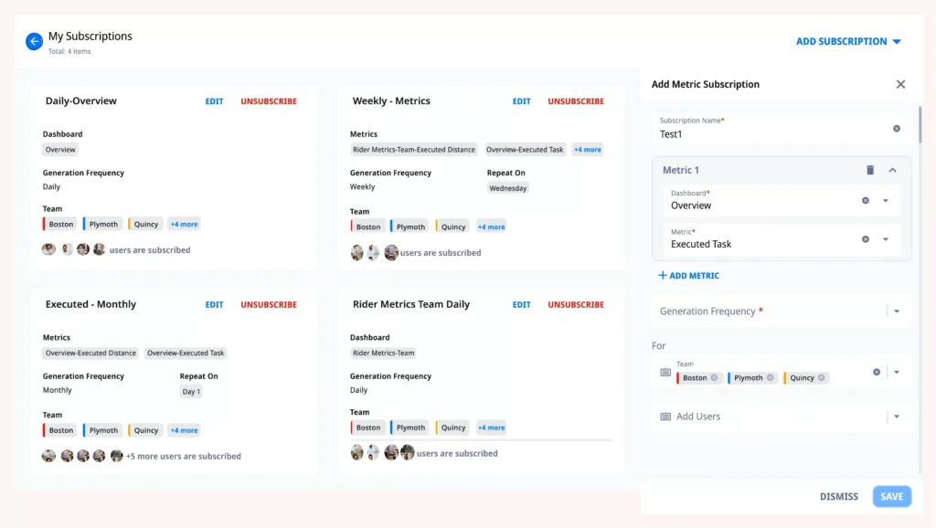Open the Add Users dropdown
The height and width of the screenshot is (528, 936).
[x=897, y=417]
